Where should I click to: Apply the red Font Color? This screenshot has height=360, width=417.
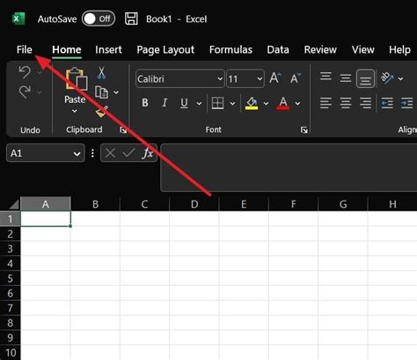(x=283, y=103)
